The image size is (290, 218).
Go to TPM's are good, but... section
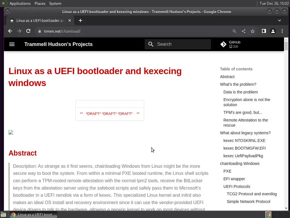tap(243, 112)
